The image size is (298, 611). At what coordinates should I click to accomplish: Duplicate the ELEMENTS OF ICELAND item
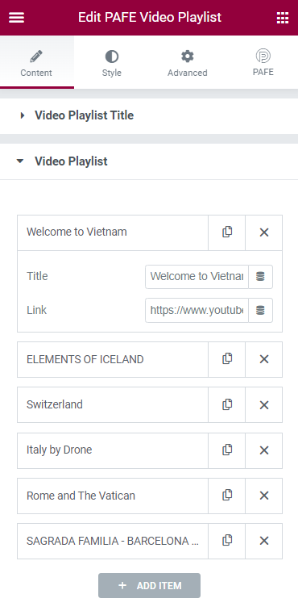click(x=227, y=359)
